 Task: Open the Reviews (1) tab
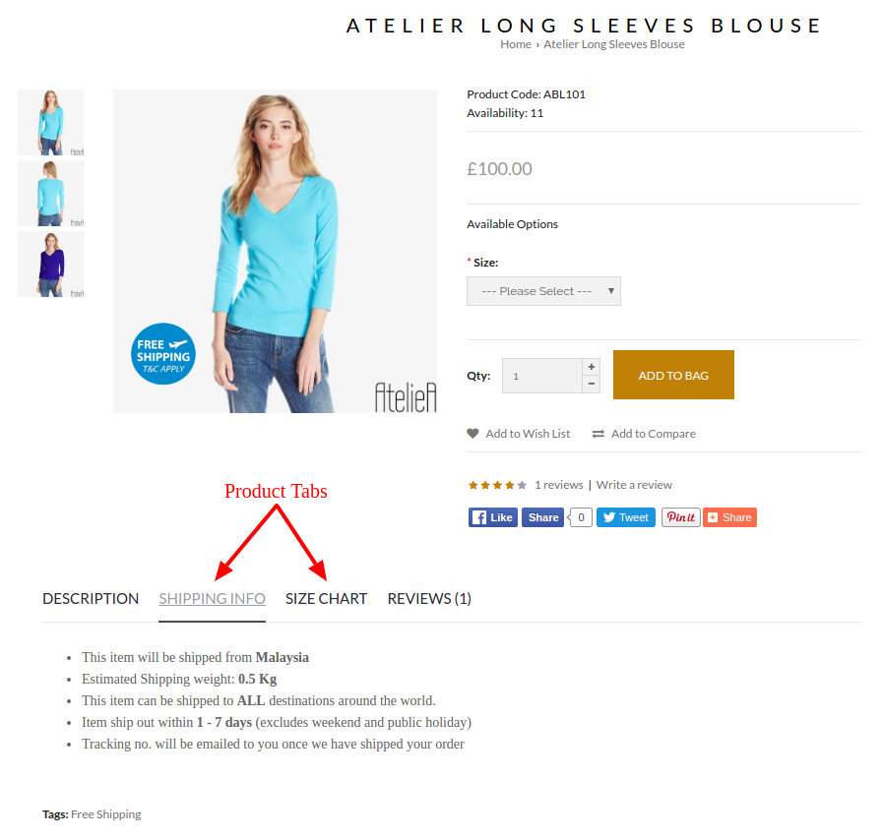(x=429, y=599)
